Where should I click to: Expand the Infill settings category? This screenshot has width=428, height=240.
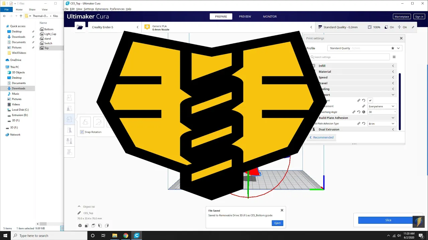[353, 66]
